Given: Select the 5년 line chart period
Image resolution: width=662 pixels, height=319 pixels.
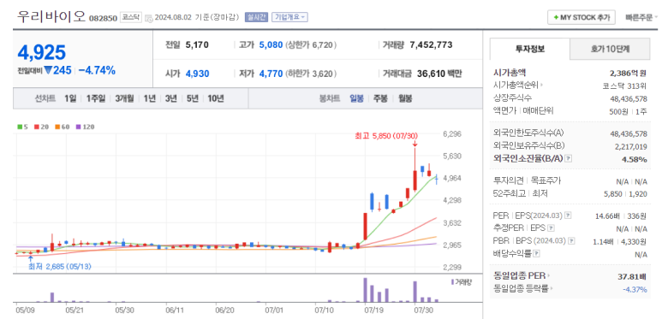Looking at the screenshot, I should (x=192, y=98).
